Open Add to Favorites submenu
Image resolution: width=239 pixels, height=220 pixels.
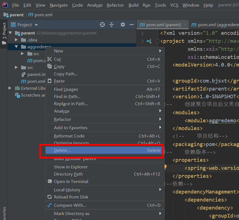(105, 128)
